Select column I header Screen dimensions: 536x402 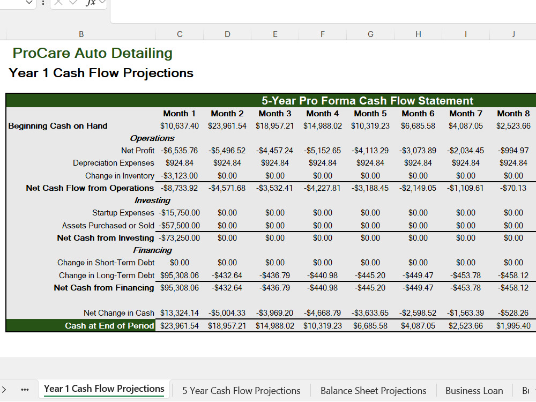click(x=466, y=34)
